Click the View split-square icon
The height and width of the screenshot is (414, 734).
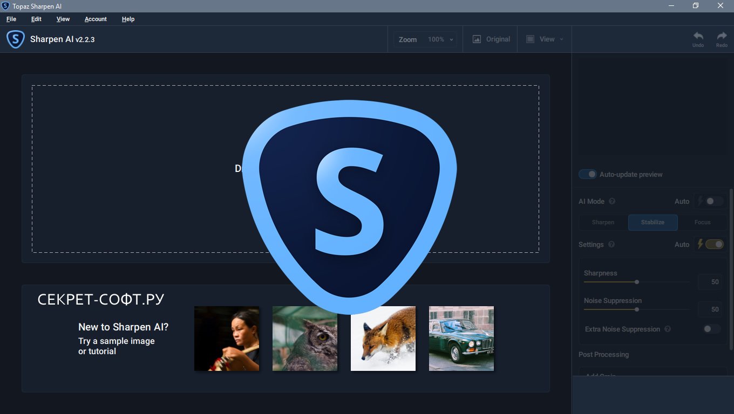coord(530,39)
